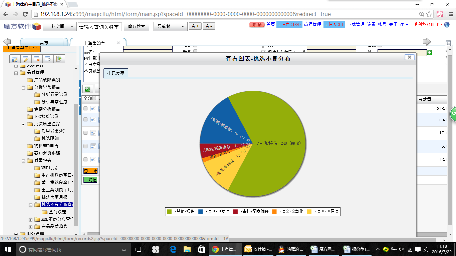Open the record detail icon in the first row
This screenshot has height=256, width=456.
93,109
